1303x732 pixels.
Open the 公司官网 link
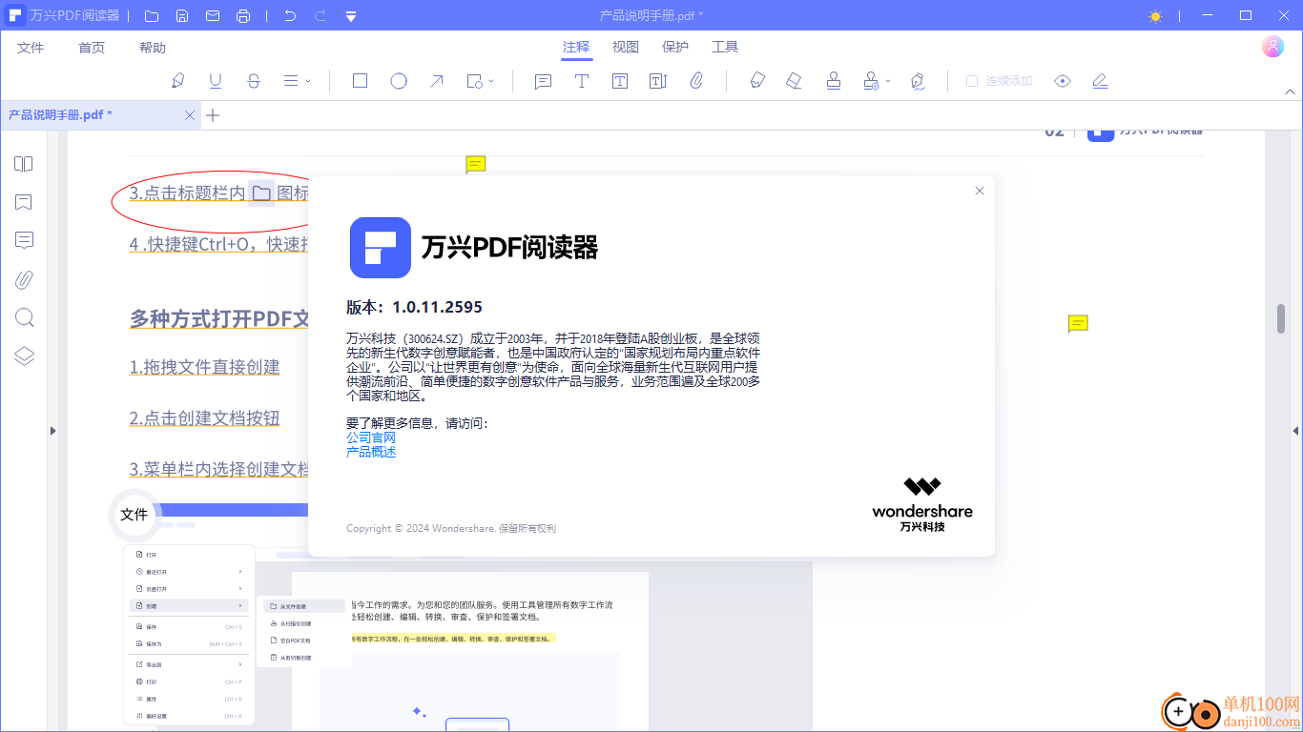coord(371,437)
